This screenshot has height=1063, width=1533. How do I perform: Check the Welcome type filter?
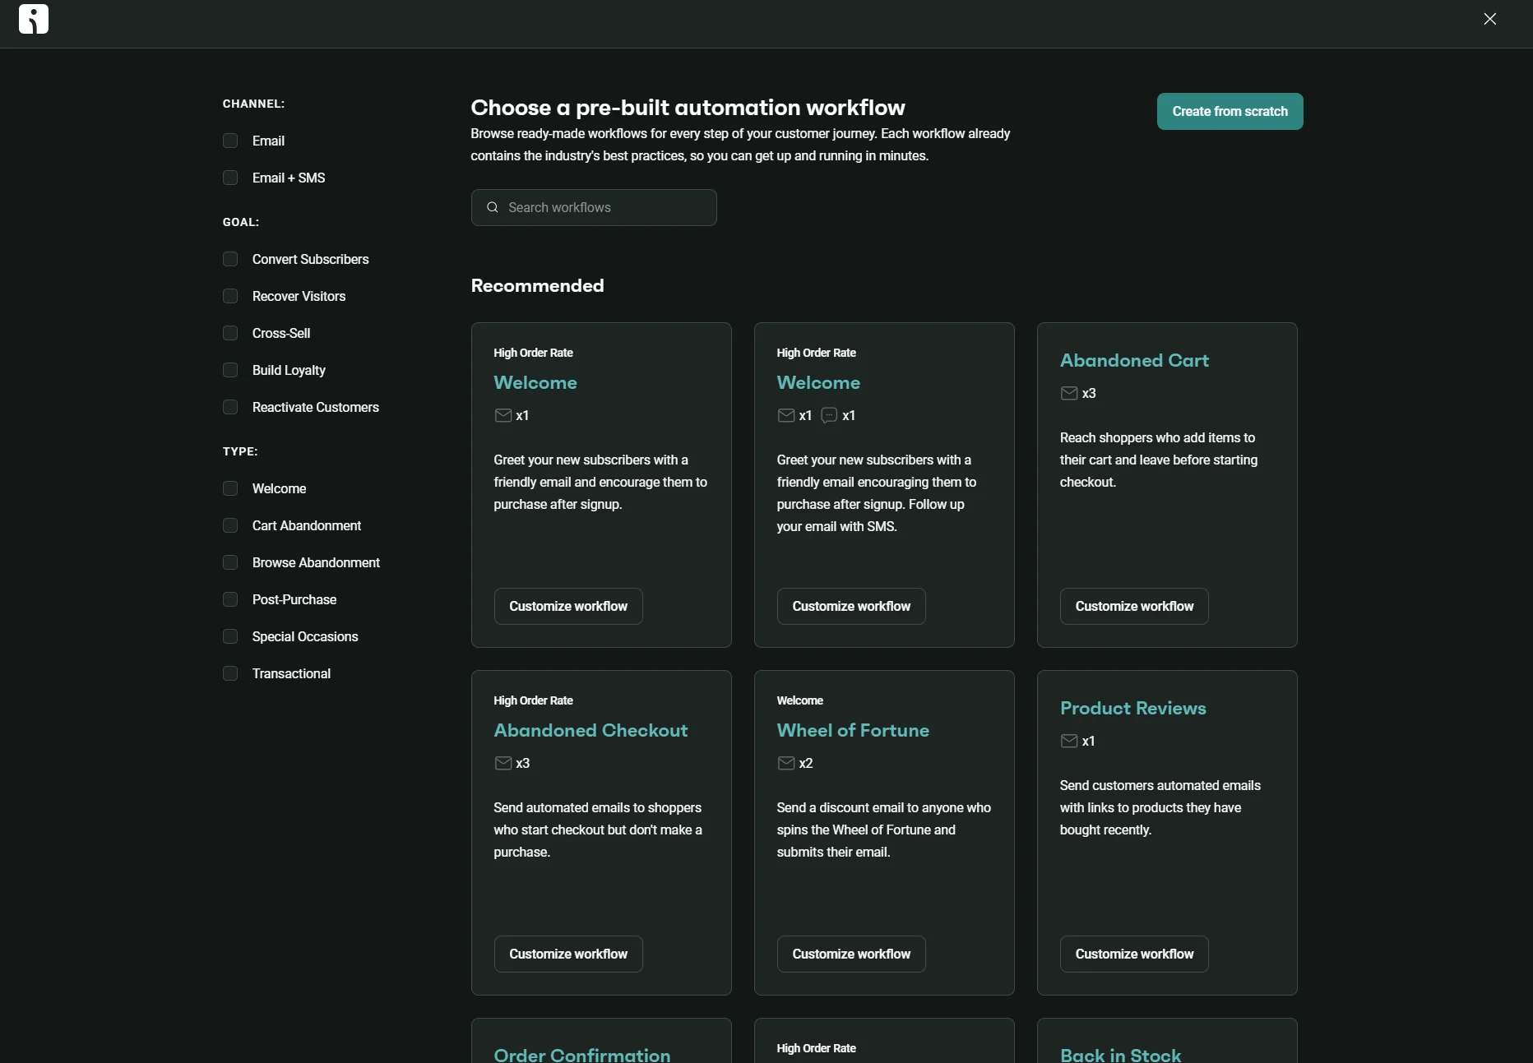(230, 488)
